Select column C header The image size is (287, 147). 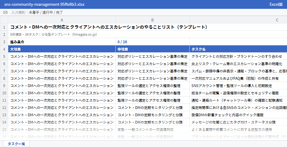(238, 20)
